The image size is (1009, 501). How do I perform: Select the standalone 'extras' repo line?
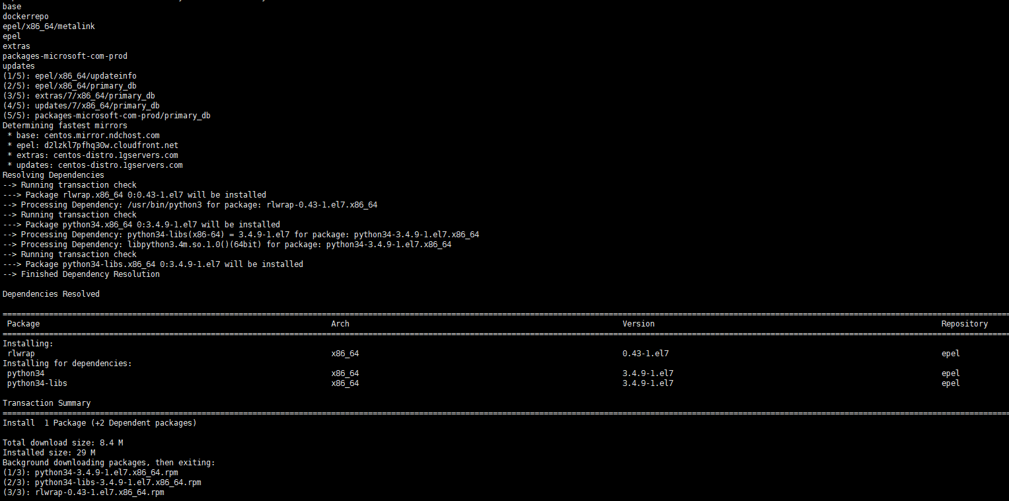point(17,46)
